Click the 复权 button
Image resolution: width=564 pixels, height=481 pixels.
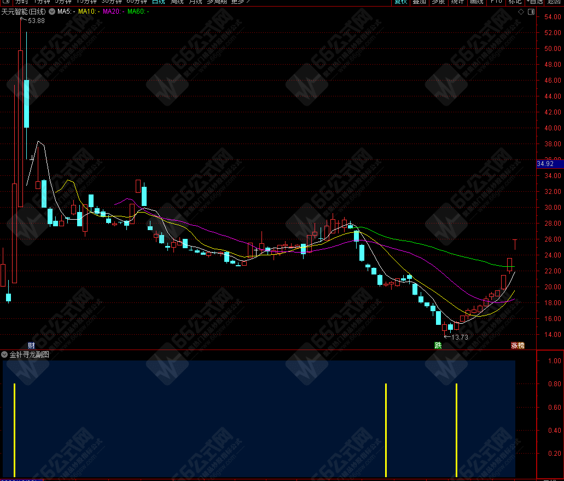pyautogui.click(x=401, y=2)
